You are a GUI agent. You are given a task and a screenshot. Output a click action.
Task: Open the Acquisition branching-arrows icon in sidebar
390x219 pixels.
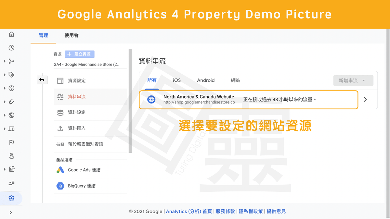coord(11,61)
